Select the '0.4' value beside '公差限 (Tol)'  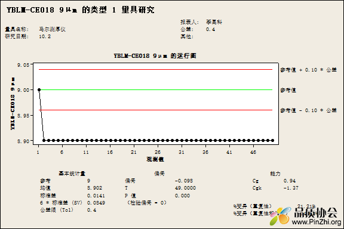click(92, 210)
